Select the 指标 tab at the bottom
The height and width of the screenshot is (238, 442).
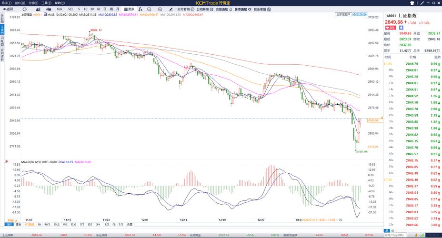tap(9, 225)
